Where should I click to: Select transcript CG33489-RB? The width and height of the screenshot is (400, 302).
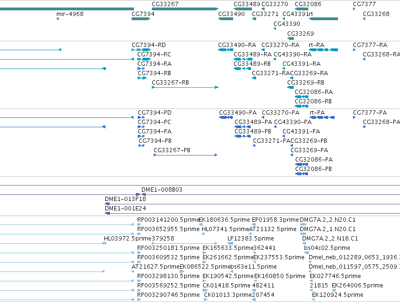coord(252,64)
